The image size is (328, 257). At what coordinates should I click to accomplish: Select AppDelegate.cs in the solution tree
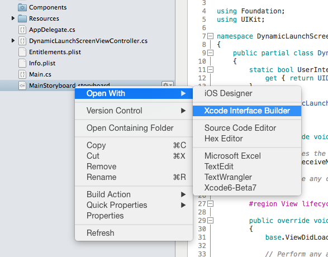(x=52, y=30)
